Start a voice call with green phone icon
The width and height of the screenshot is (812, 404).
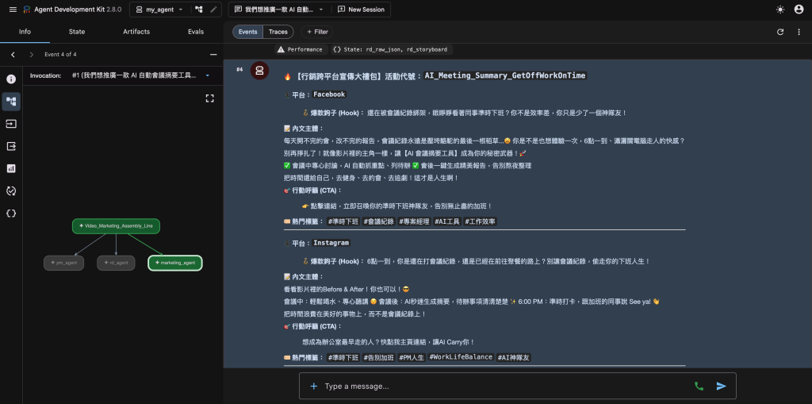(699, 386)
